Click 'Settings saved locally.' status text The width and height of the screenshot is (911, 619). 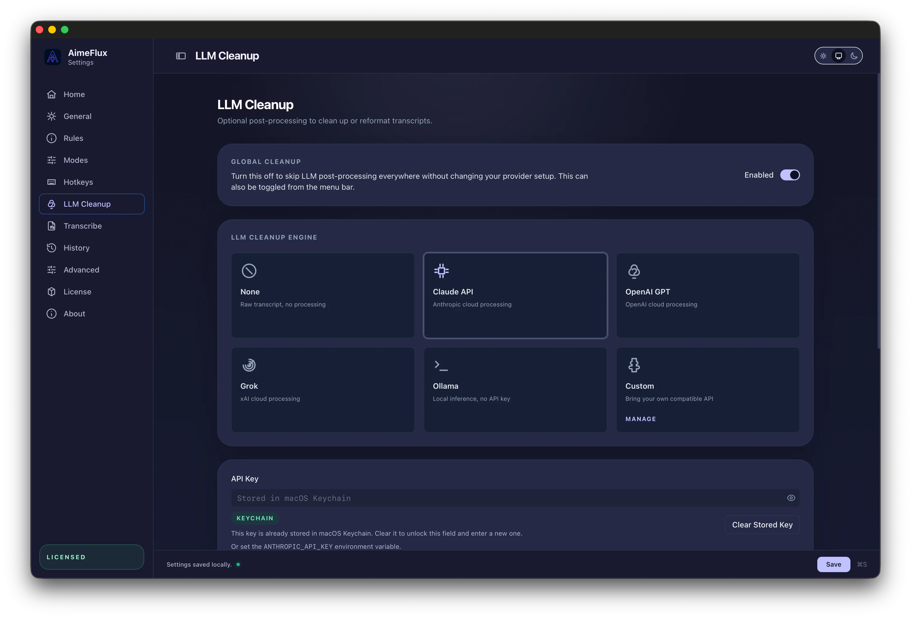coord(199,565)
